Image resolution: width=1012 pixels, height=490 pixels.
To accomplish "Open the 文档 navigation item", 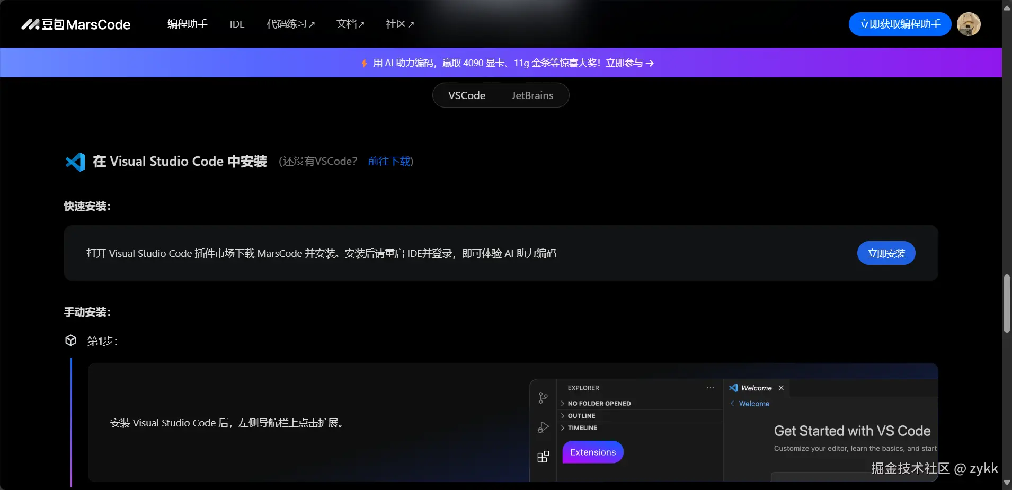I will click(350, 24).
